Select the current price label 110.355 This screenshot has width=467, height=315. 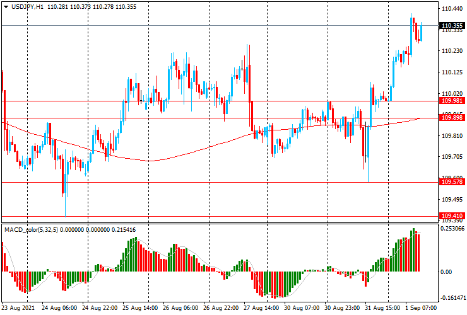(452, 26)
